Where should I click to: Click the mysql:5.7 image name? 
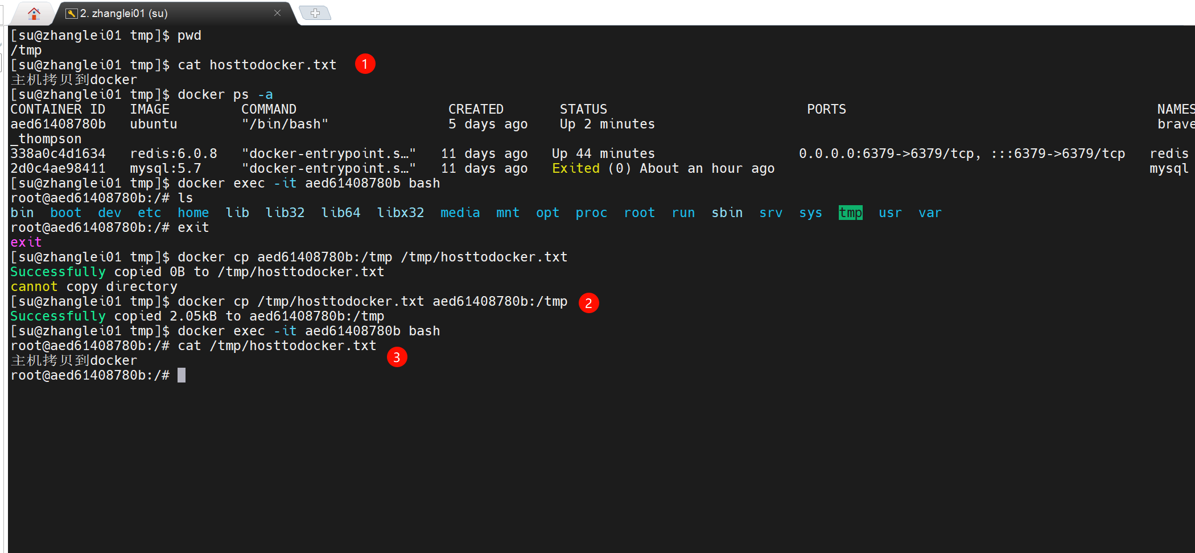pos(166,168)
